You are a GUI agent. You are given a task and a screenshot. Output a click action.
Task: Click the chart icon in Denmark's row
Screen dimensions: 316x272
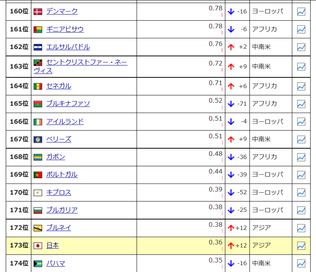coord(301,11)
